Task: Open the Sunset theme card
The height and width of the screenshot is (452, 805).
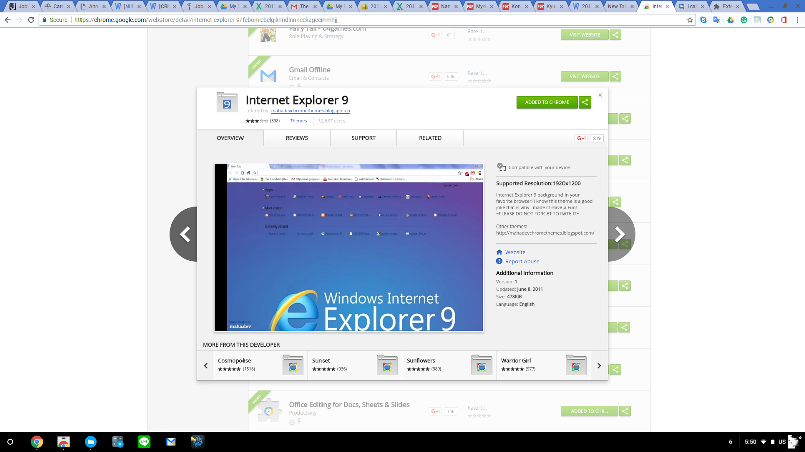Action: [x=355, y=365]
